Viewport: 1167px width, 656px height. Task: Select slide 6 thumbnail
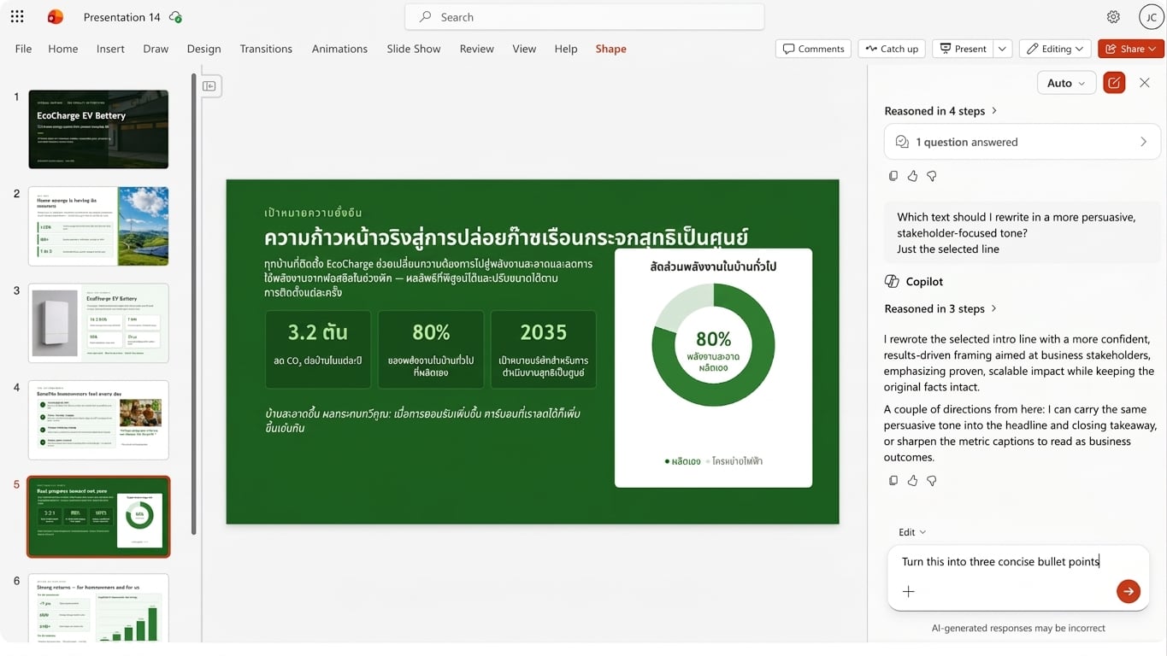pos(98,607)
